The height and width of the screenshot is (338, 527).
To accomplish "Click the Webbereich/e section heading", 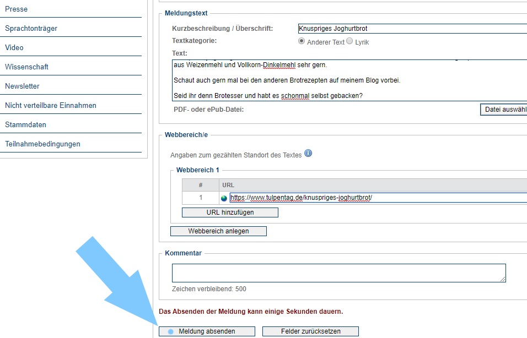I will [186, 135].
